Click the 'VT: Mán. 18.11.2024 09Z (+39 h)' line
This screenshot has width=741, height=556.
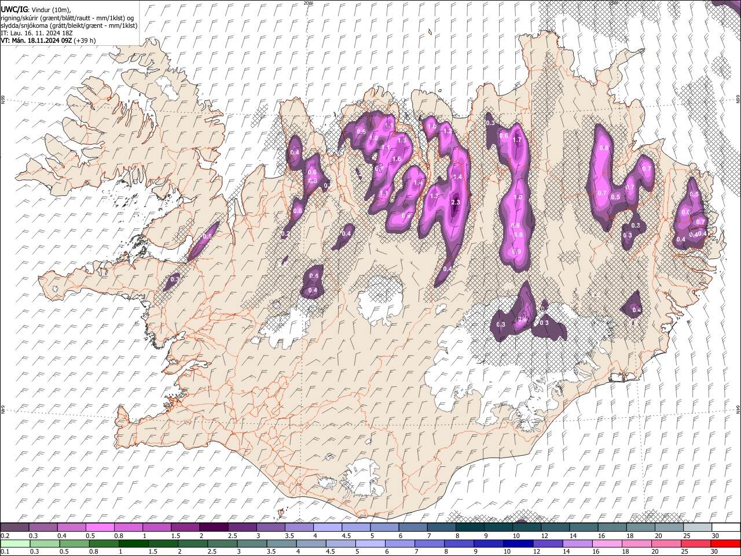tap(49, 41)
